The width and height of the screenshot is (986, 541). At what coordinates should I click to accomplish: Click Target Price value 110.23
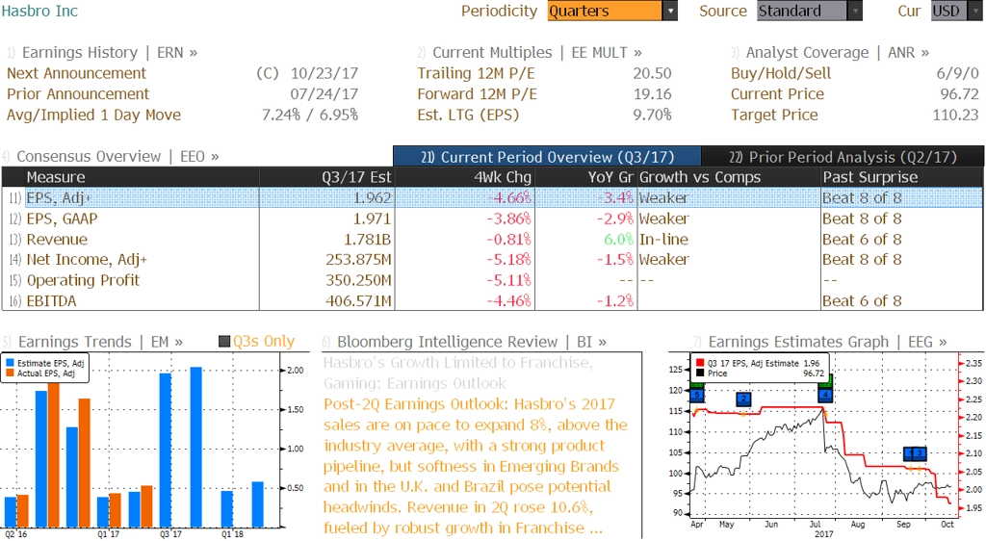(955, 115)
